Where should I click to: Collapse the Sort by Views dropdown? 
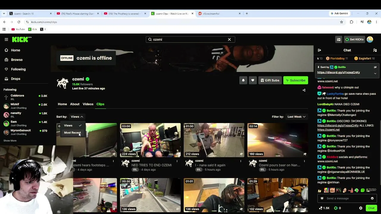click(x=77, y=117)
